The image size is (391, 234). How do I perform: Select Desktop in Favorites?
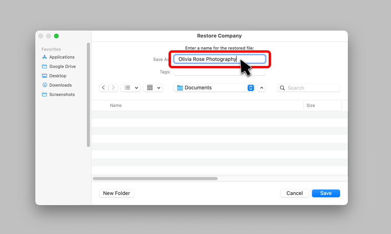(x=57, y=76)
